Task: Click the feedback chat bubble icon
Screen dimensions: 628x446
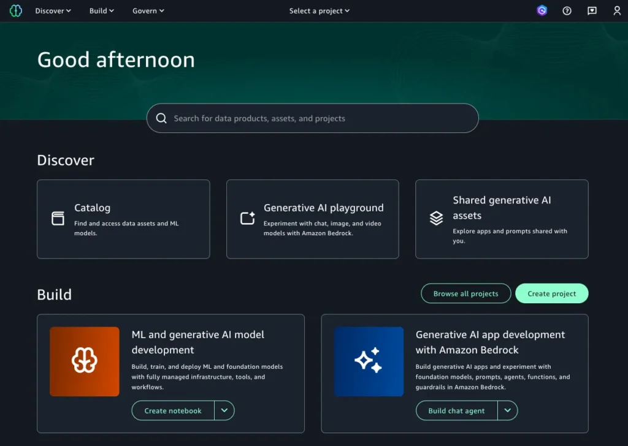Action: pyautogui.click(x=592, y=11)
